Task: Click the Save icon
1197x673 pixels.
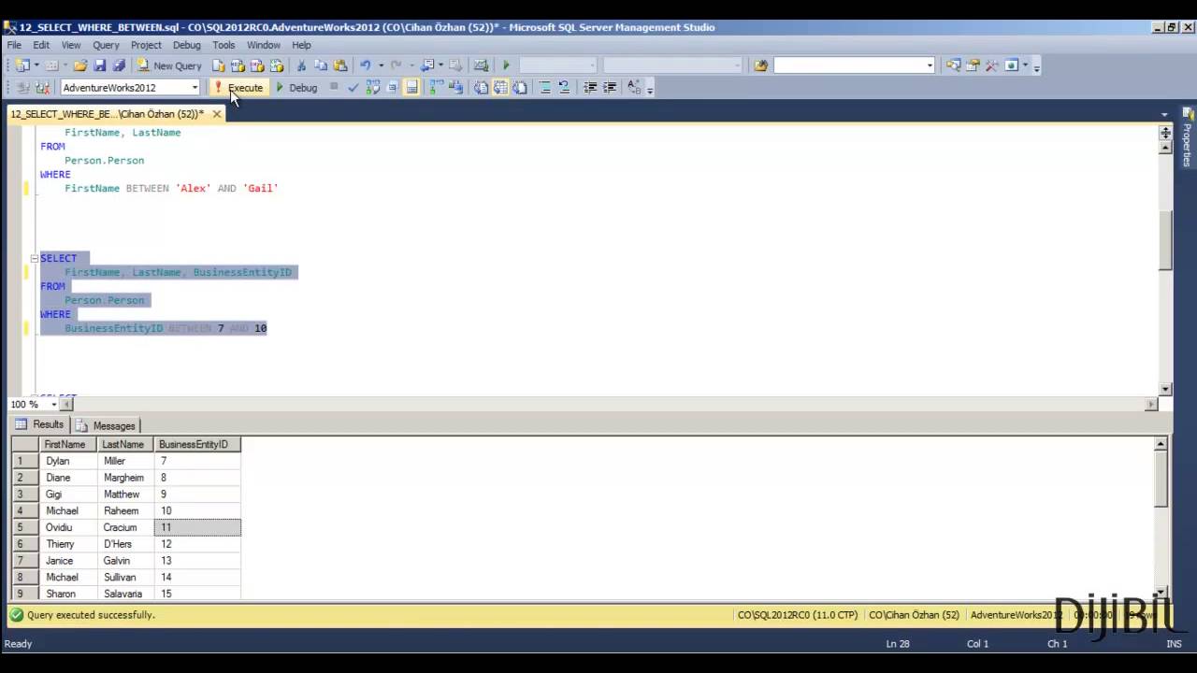Action: 100,65
